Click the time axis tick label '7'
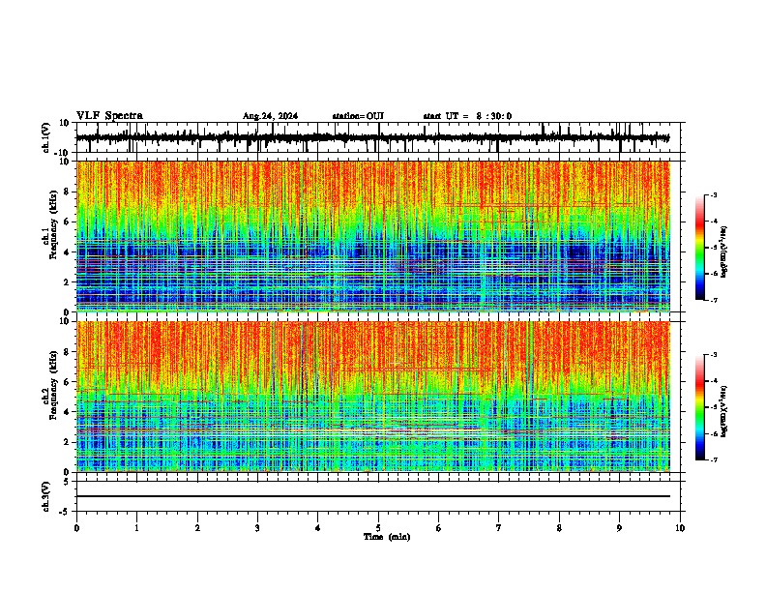 coord(499,528)
